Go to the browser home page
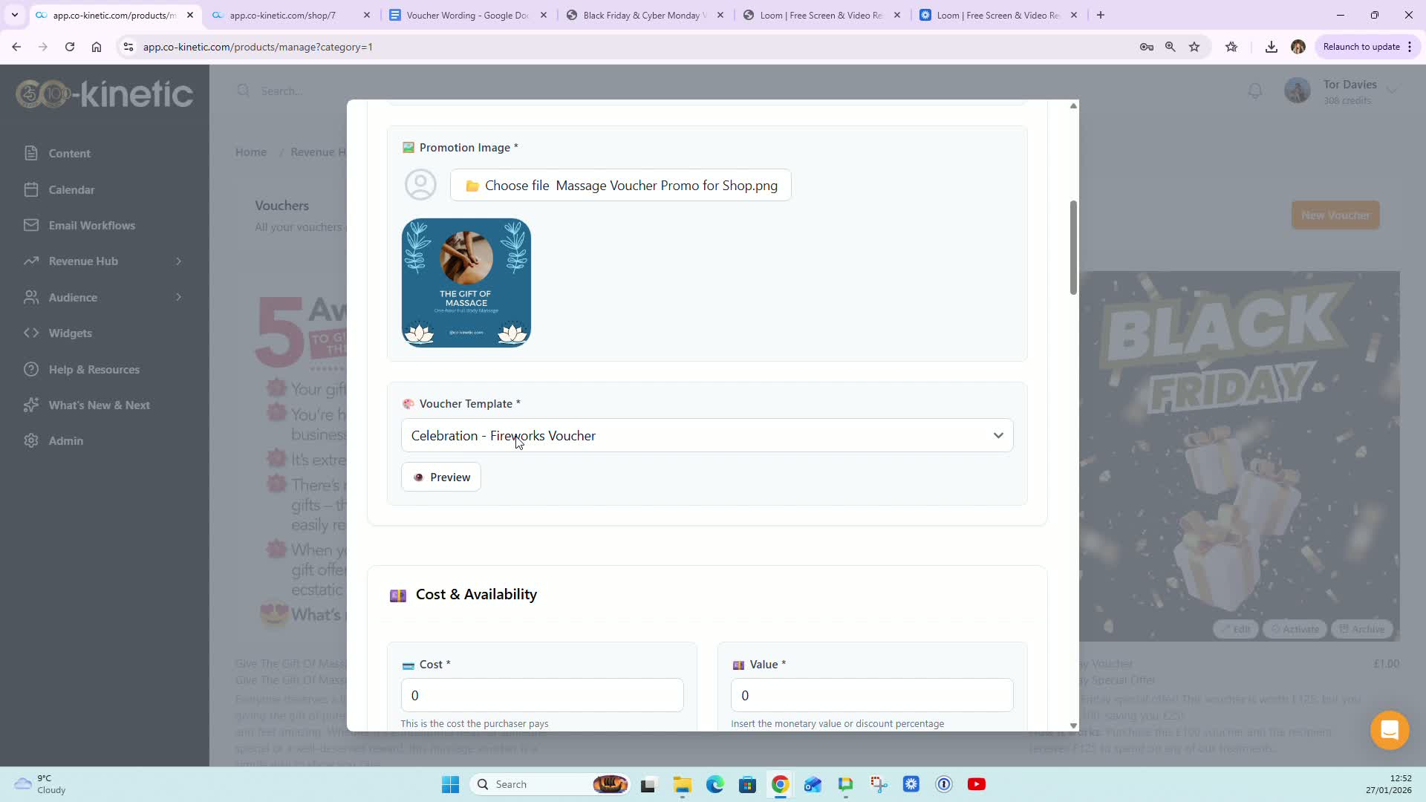The image size is (1426, 802). click(97, 47)
